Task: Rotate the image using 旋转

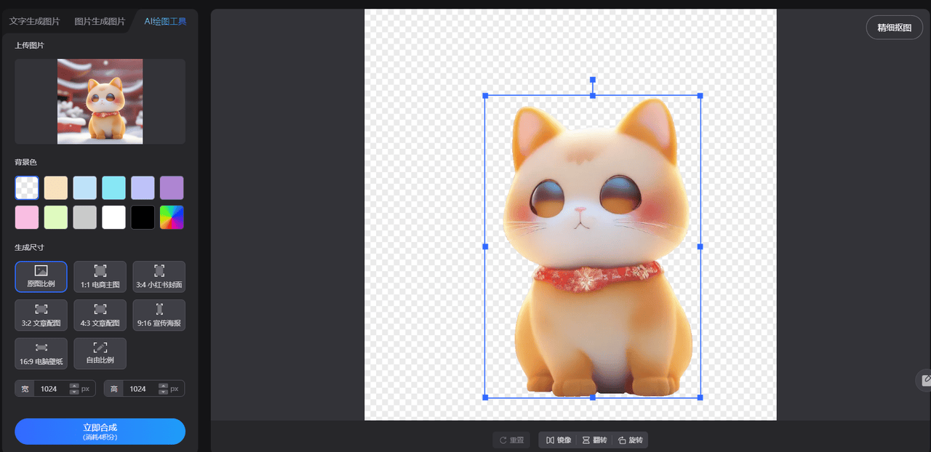Action: (x=630, y=440)
